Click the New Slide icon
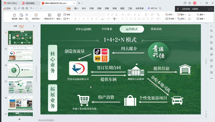215x122 pixels. (50, 15)
